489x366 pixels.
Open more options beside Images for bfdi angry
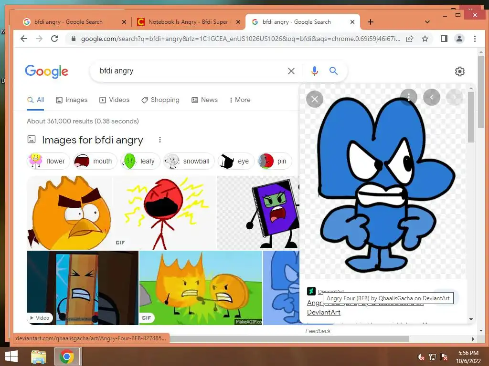point(159,140)
